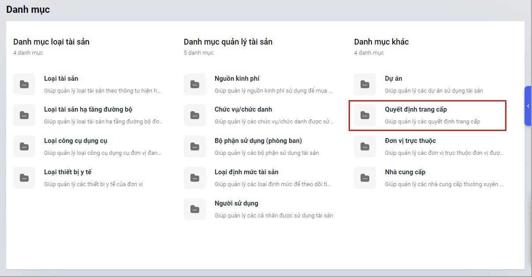Click the Danh mục quản lý tài sản heading
The width and height of the screenshot is (532, 277).
tap(228, 42)
